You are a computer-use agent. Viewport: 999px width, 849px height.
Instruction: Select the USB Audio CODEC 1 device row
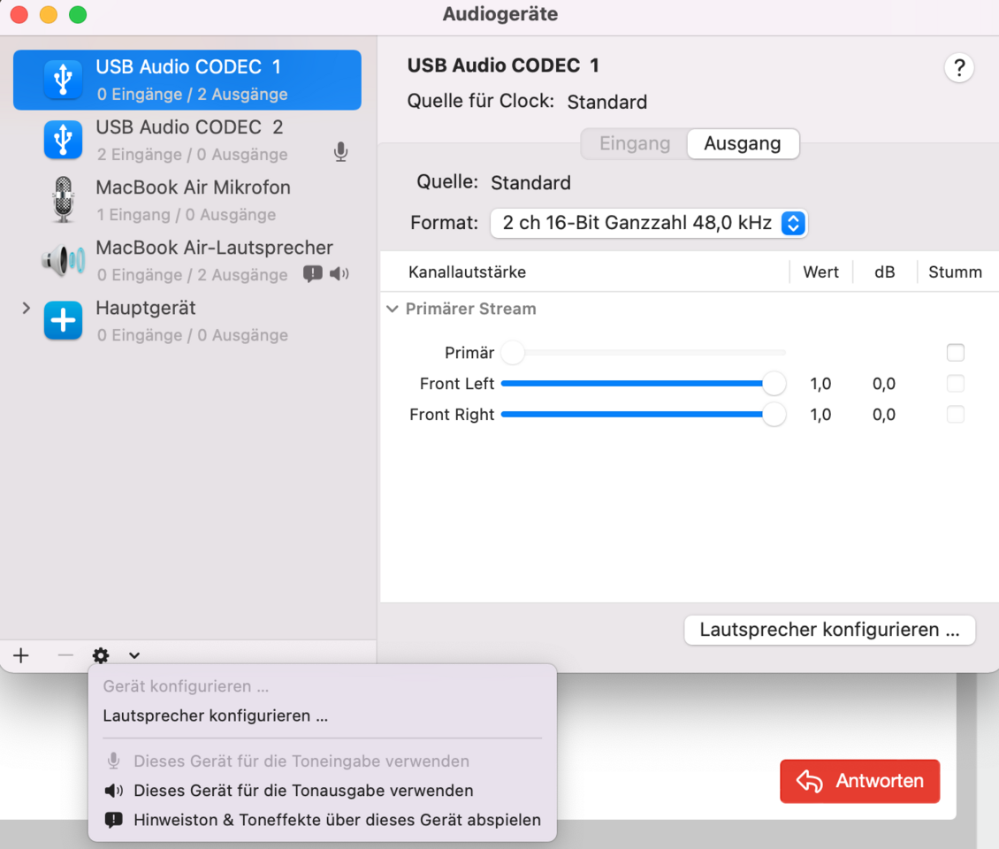click(x=187, y=80)
